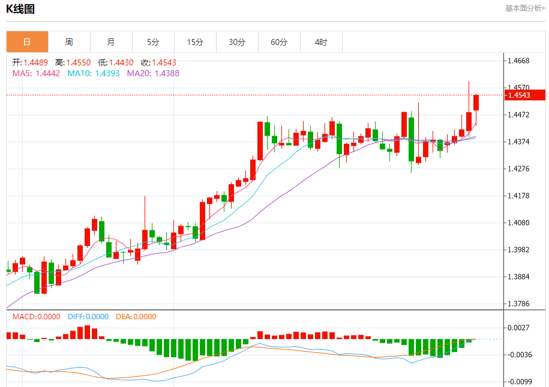Click the 1.4668 price axis label
549x387 pixels.
pos(518,61)
